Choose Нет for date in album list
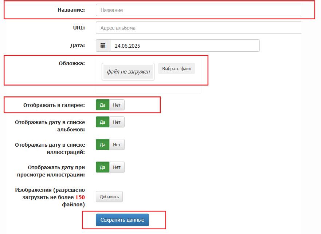This screenshot has width=321, height=234. 117,122
